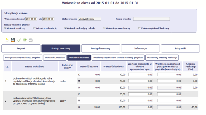Open the 'Planowany przebieg realizacji' sub-tab
206x115 pixels.
(162, 57)
